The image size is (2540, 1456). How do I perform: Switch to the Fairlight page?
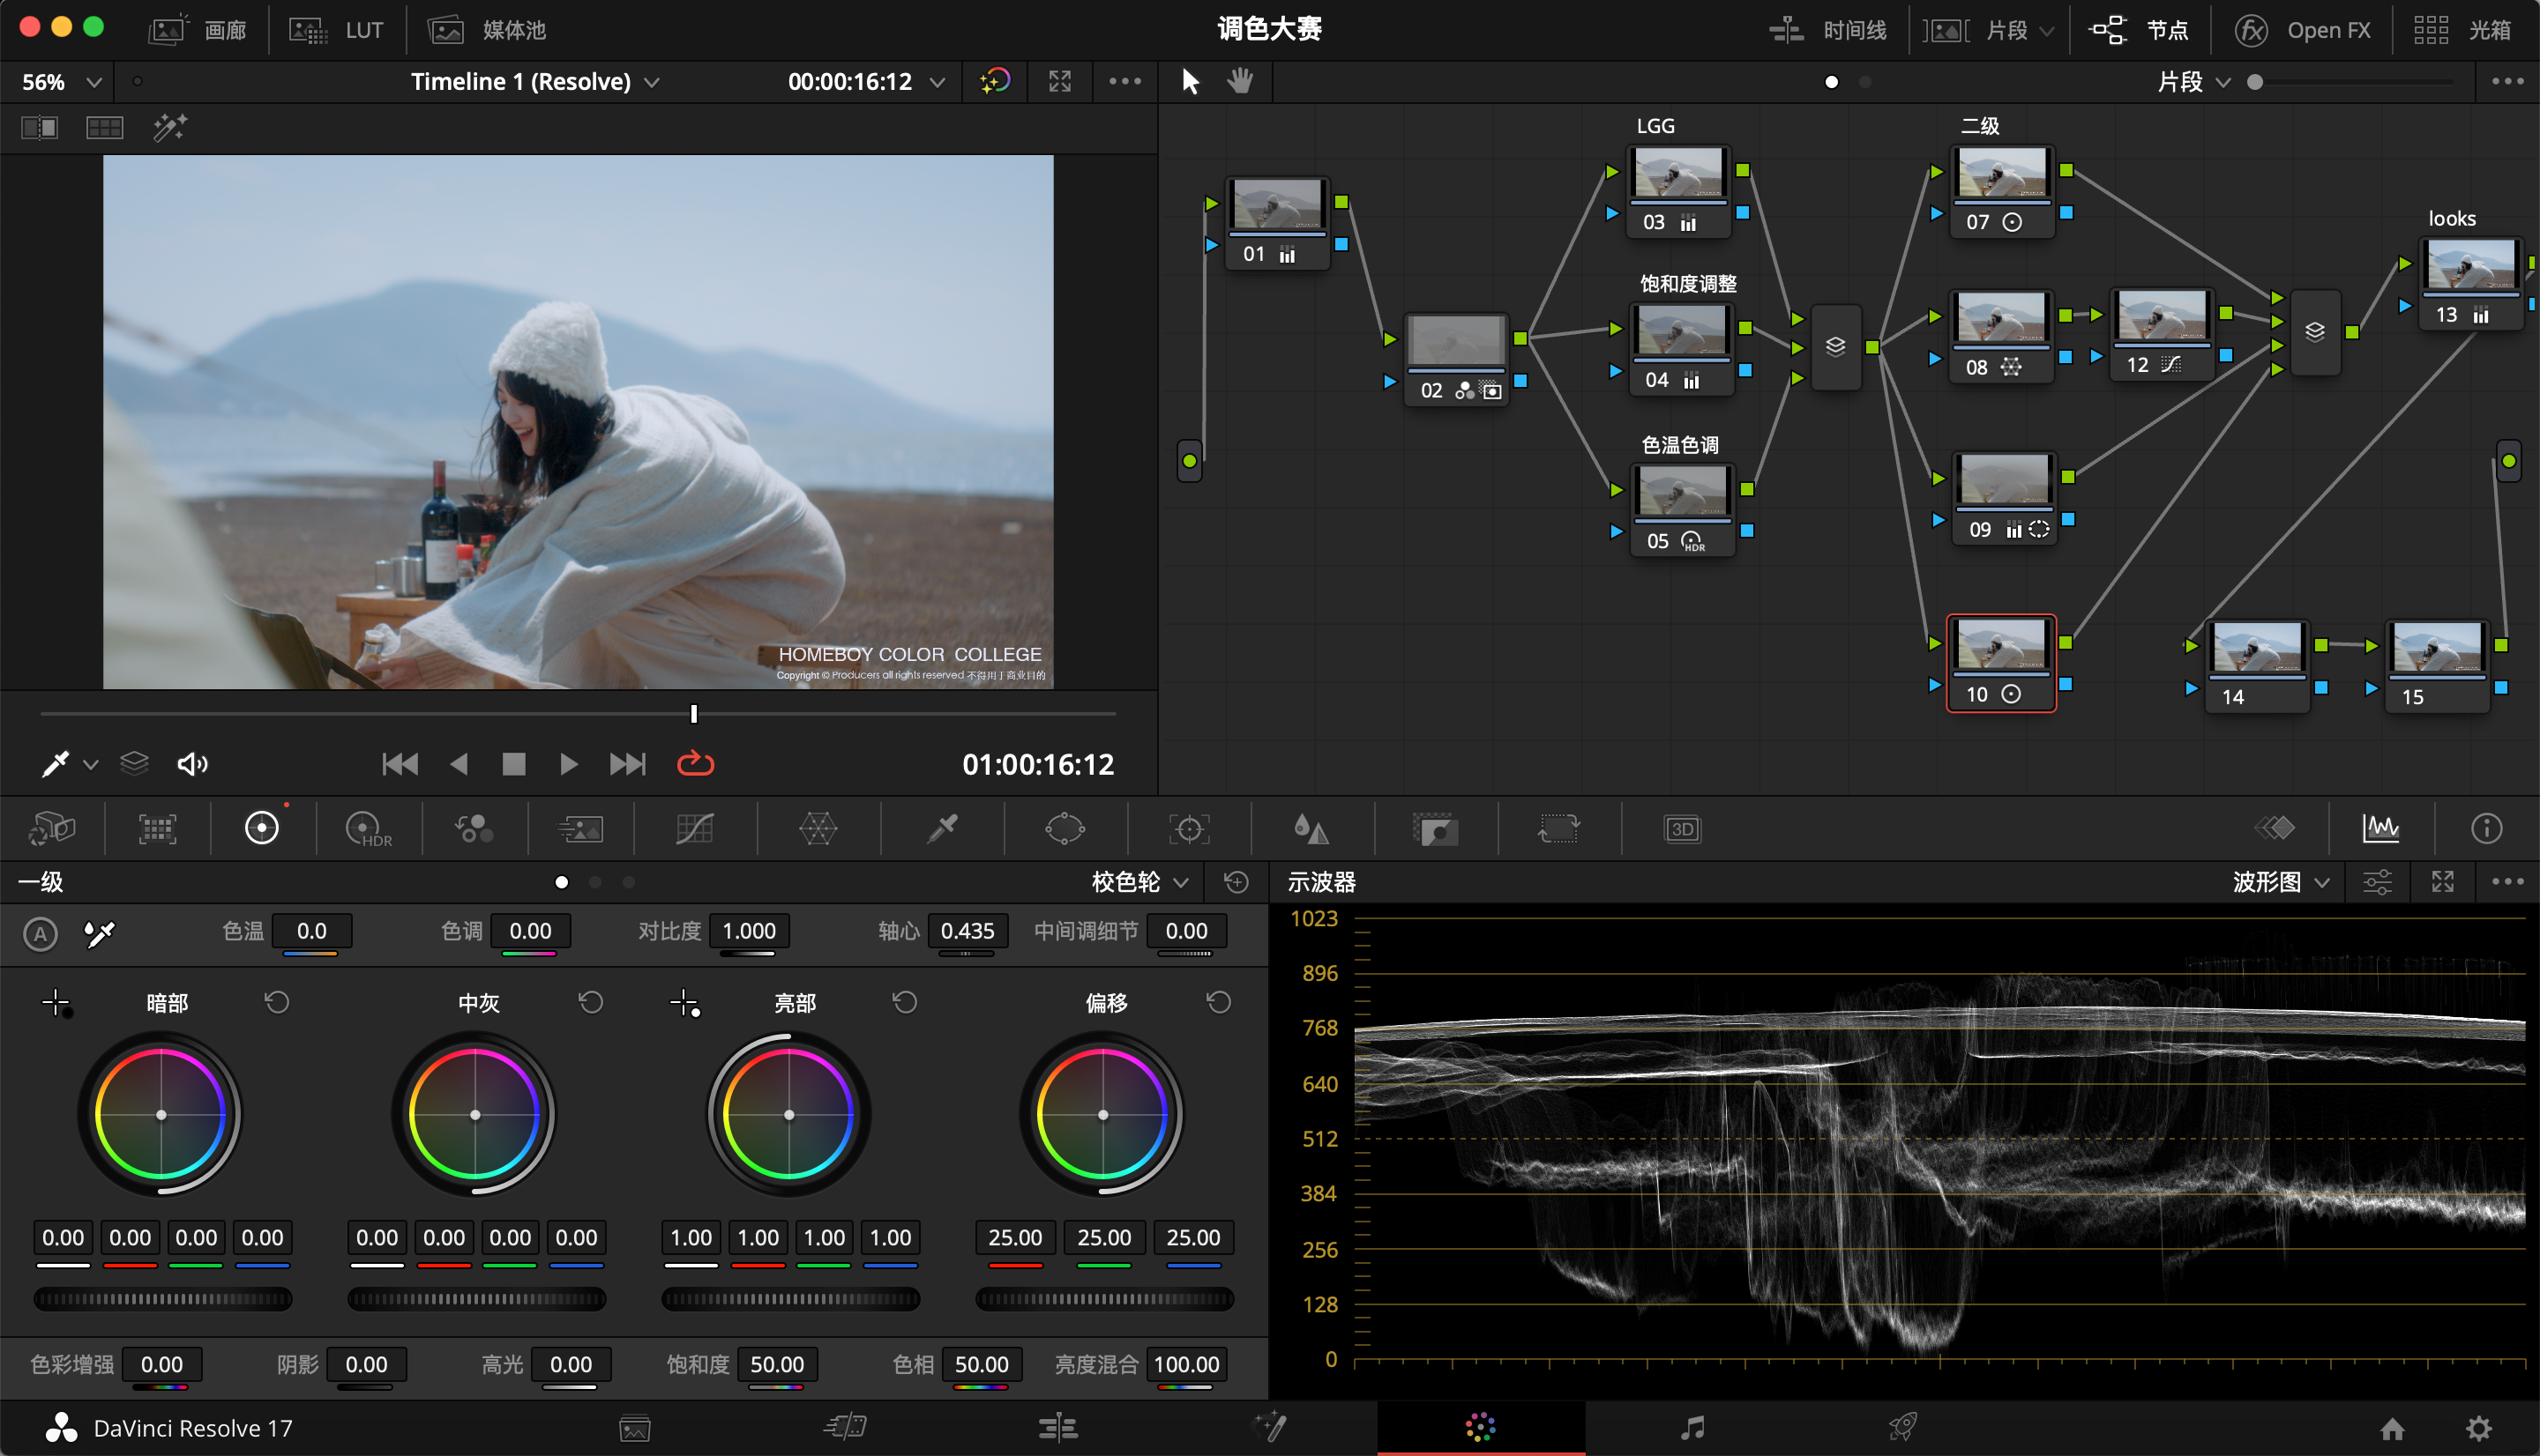pos(1692,1427)
